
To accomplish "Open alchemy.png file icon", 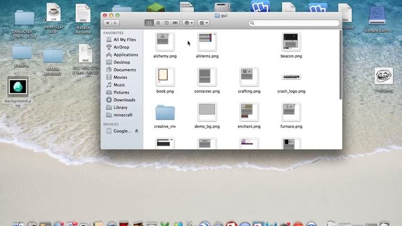I will 165,42.
